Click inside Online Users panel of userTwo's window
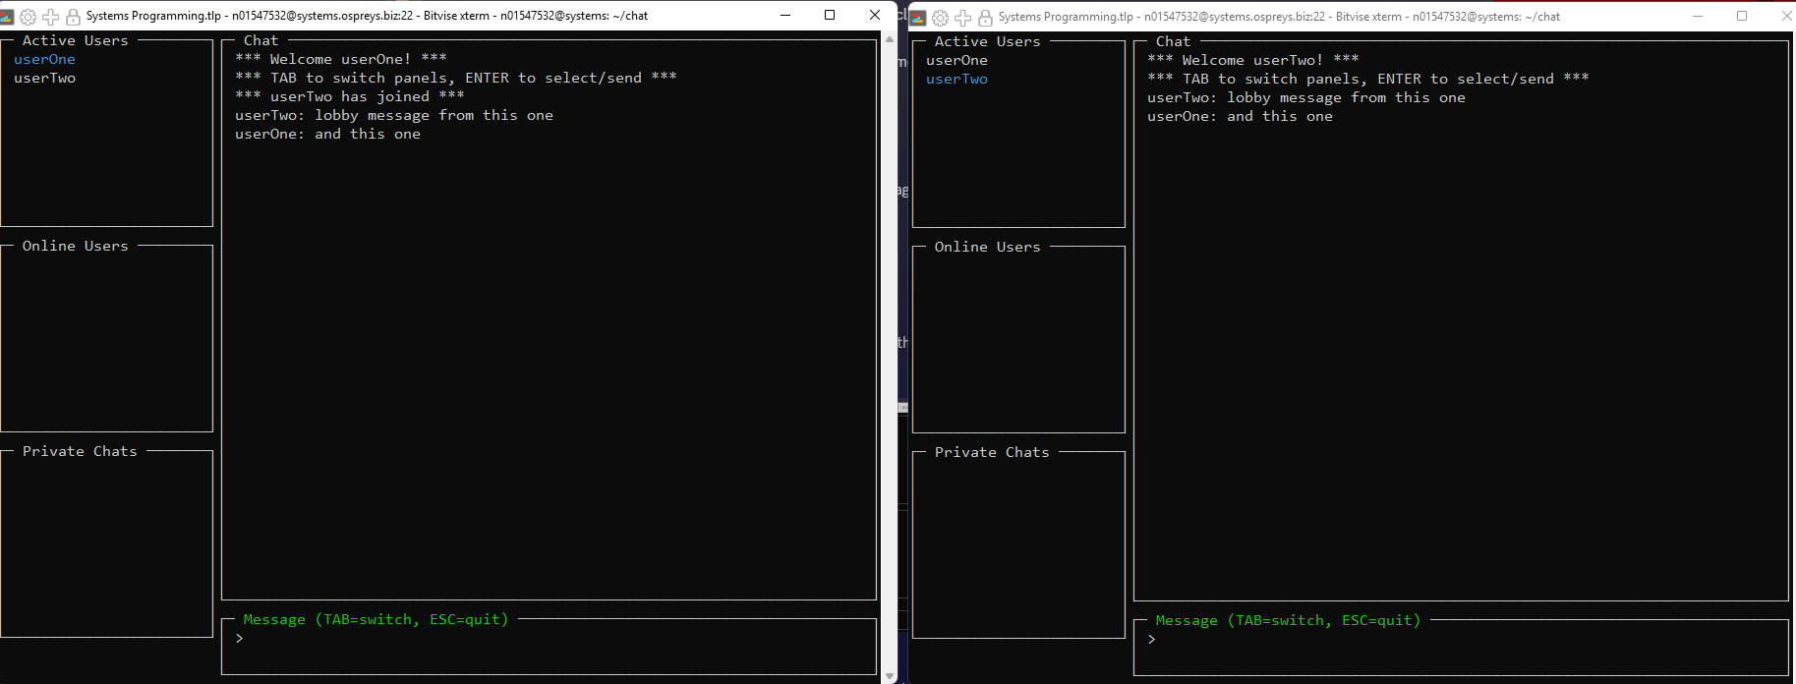Screen dimensions: 1796x684 [1018, 341]
